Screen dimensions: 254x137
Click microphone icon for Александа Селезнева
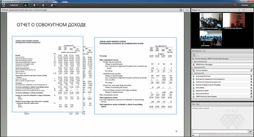point(251,76)
